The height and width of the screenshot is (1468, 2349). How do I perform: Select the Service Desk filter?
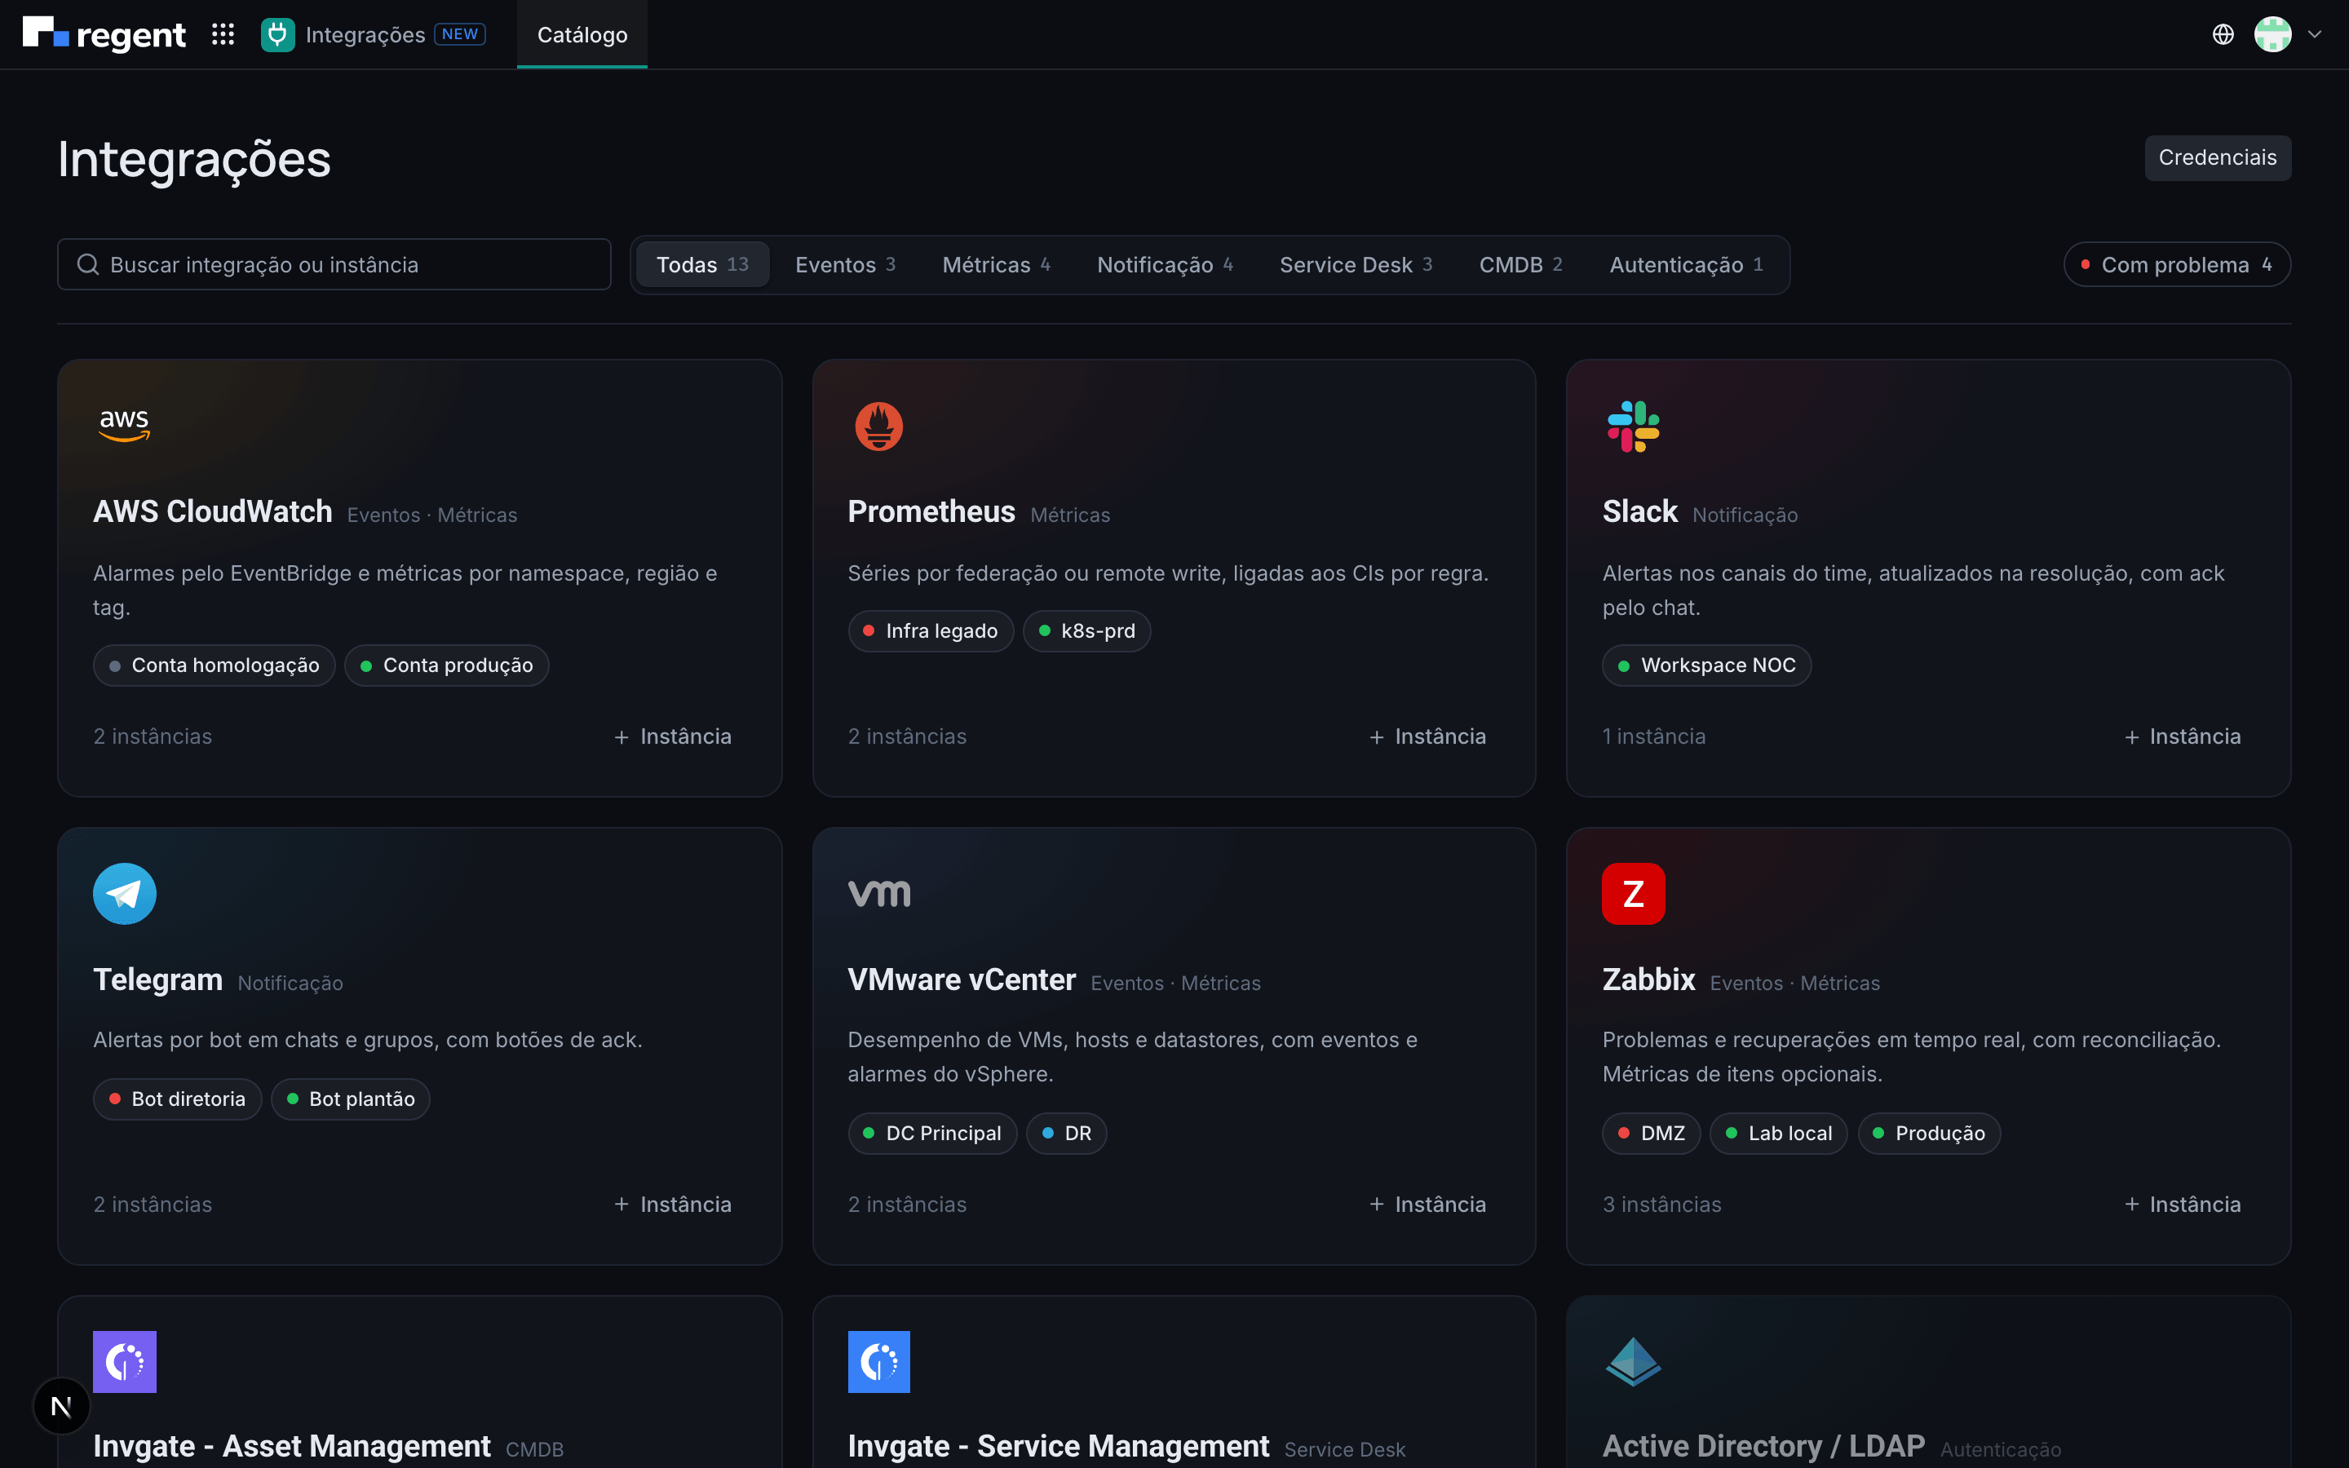pyautogui.click(x=1355, y=265)
